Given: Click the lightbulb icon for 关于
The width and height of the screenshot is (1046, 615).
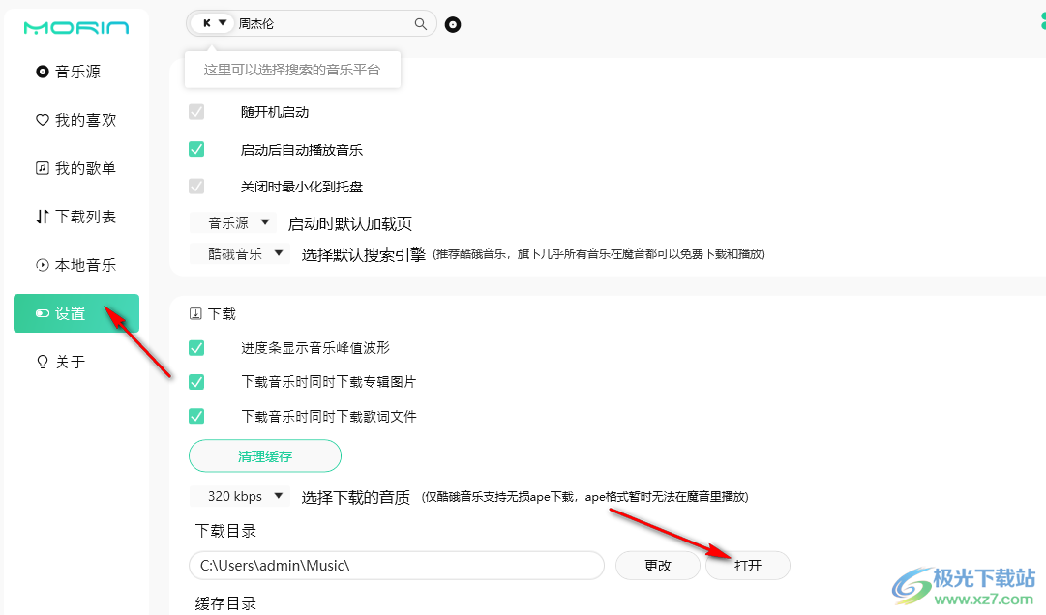Looking at the screenshot, I should (x=42, y=362).
